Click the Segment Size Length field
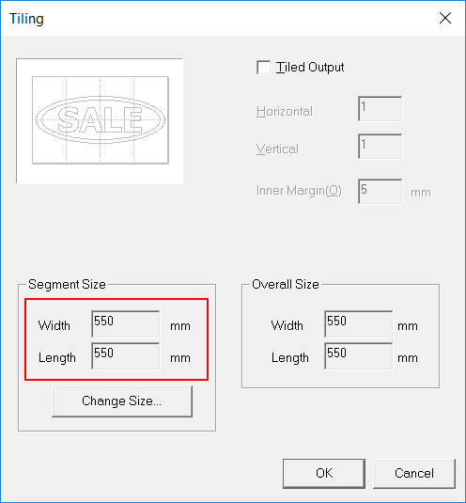Viewport: 466px width, 503px height. (126, 356)
